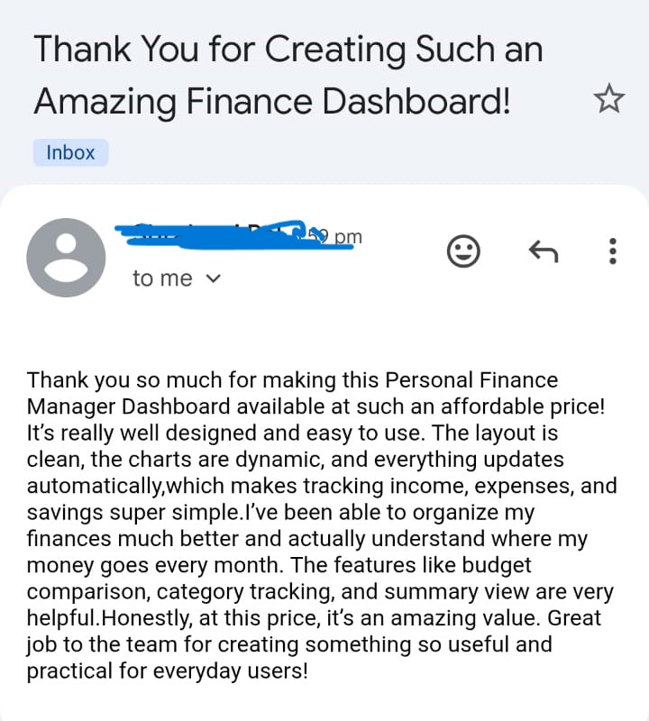Expand recipient details chevron beside "to me"
The width and height of the screenshot is (649, 721).
(214, 279)
